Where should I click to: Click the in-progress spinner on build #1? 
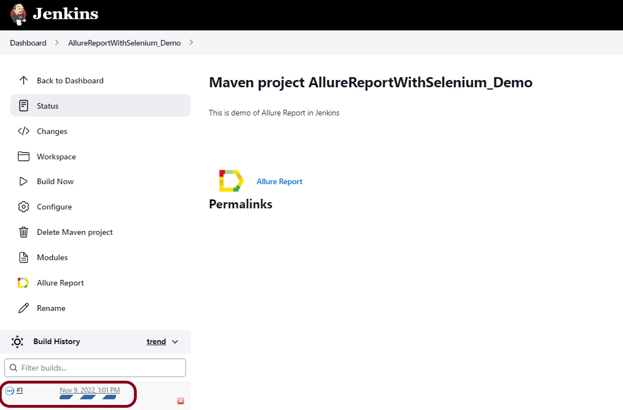click(x=9, y=390)
